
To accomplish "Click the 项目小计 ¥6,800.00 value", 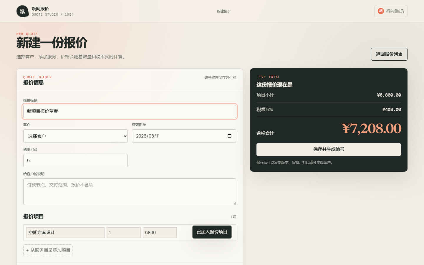I will click(x=389, y=95).
